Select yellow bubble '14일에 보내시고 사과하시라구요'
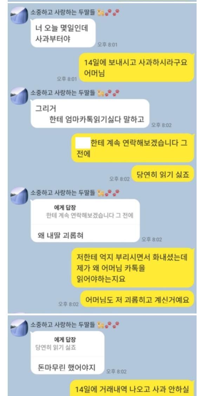 click(136, 67)
